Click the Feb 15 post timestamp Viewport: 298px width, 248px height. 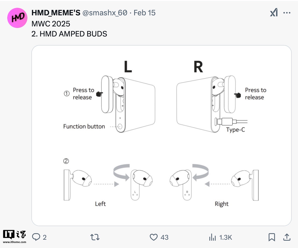(x=144, y=13)
